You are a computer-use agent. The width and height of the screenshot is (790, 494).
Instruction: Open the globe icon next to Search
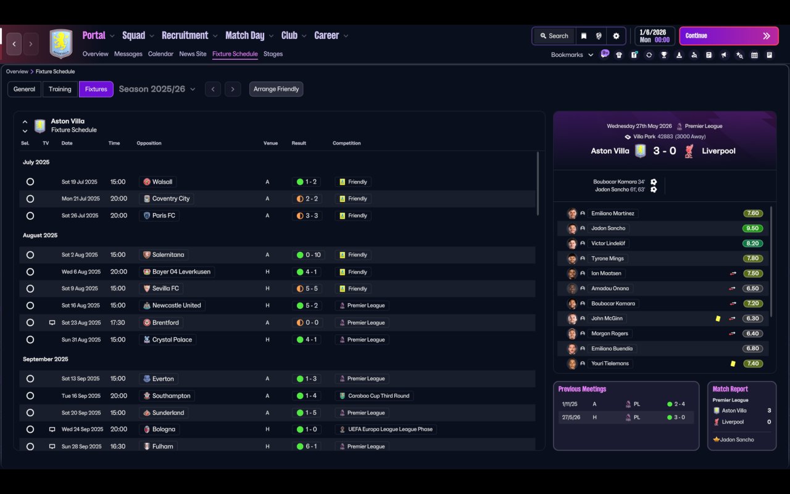[599, 36]
